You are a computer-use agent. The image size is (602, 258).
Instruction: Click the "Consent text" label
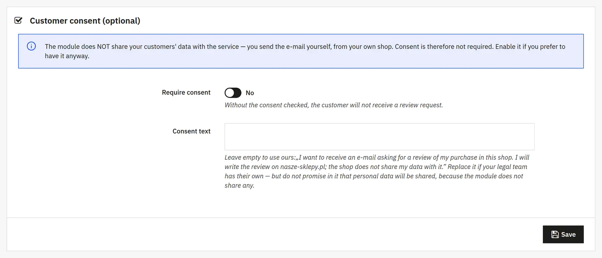point(192,131)
